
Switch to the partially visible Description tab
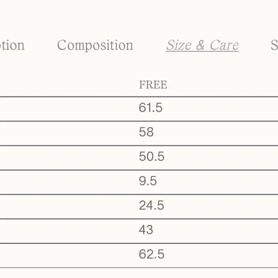[12, 46]
